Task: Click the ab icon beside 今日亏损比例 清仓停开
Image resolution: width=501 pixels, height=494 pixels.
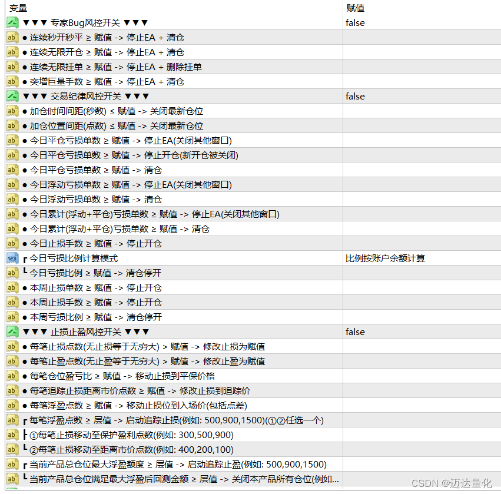Action: pos(12,273)
